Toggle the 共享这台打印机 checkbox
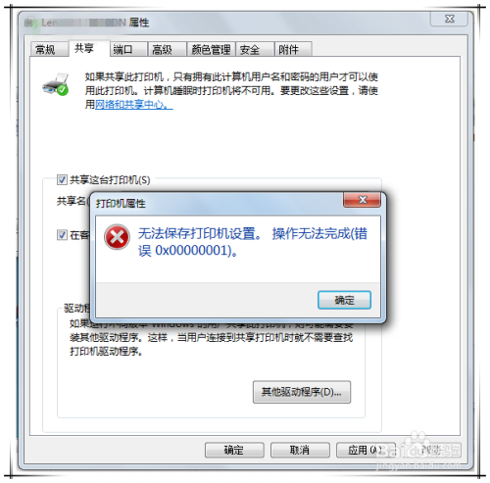This screenshot has width=490, height=483. (x=62, y=179)
